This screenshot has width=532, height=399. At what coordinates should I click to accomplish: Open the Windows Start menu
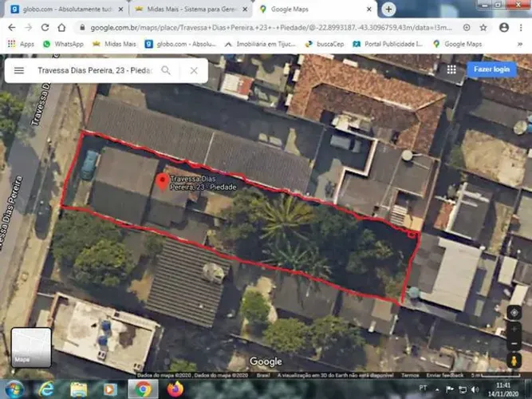point(14,389)
